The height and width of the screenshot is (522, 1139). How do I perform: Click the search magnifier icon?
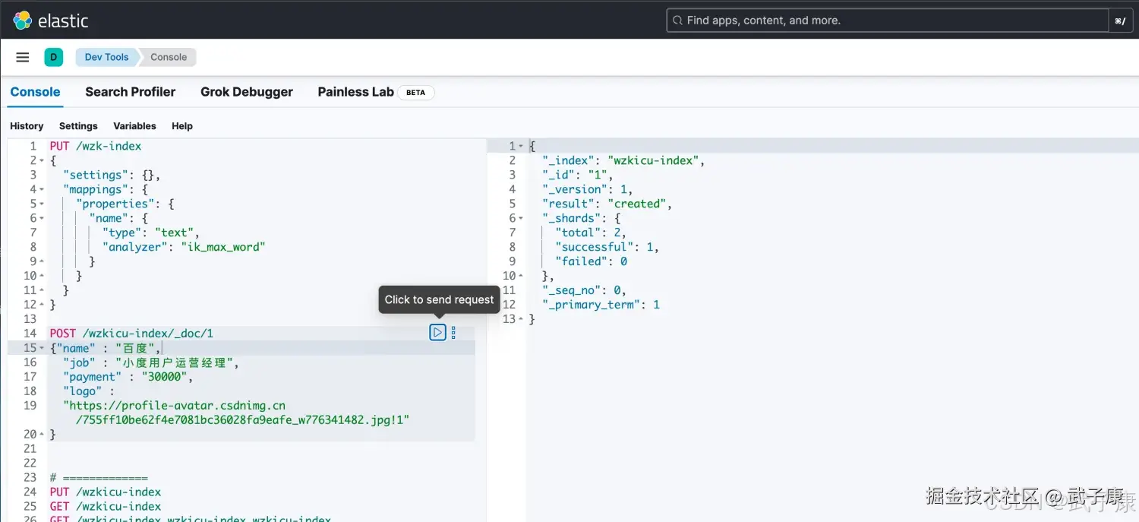[x=677, y=20]
